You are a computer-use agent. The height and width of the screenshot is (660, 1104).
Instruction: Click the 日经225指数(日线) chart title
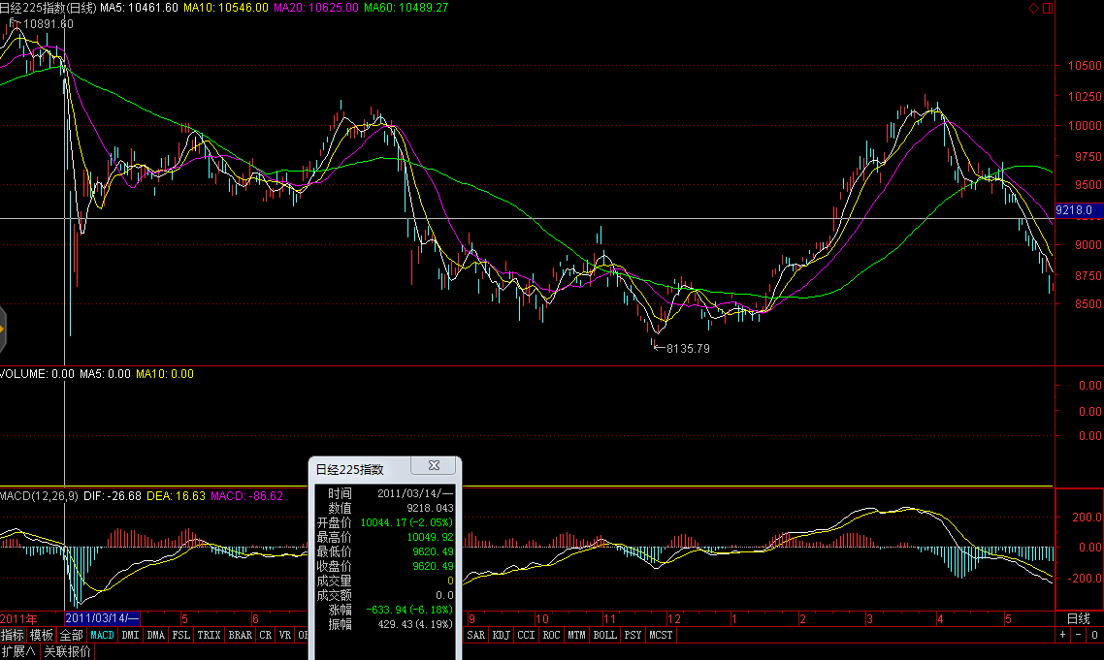(49, 8)
